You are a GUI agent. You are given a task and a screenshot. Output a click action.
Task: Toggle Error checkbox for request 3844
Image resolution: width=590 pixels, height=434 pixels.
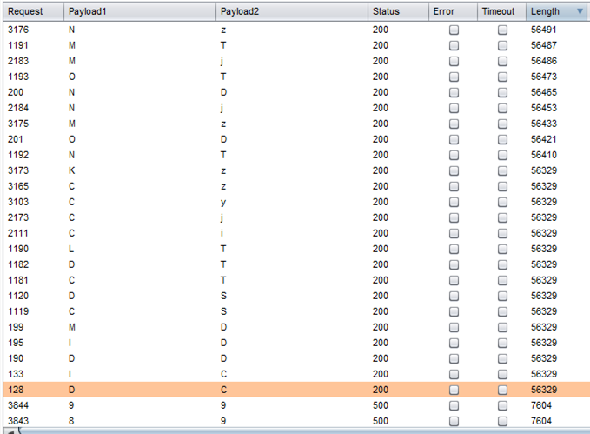454,406
